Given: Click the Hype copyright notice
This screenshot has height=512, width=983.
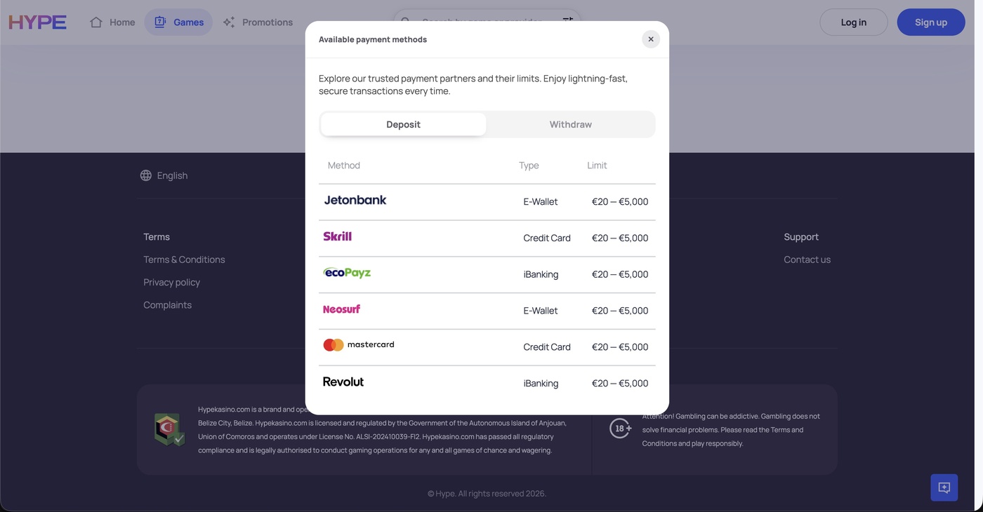Looking at the screenshot, I should (487, 494).
